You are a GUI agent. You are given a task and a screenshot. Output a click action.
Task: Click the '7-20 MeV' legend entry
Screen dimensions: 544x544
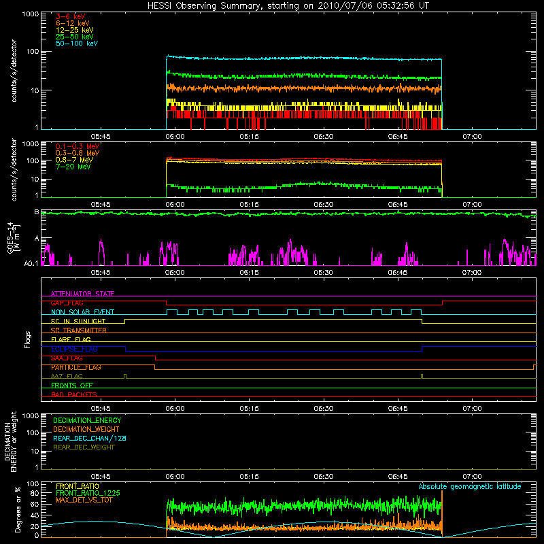(73, 167)
